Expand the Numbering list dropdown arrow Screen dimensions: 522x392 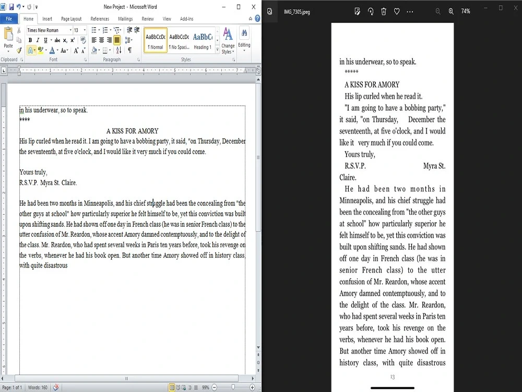click(111, 30)
